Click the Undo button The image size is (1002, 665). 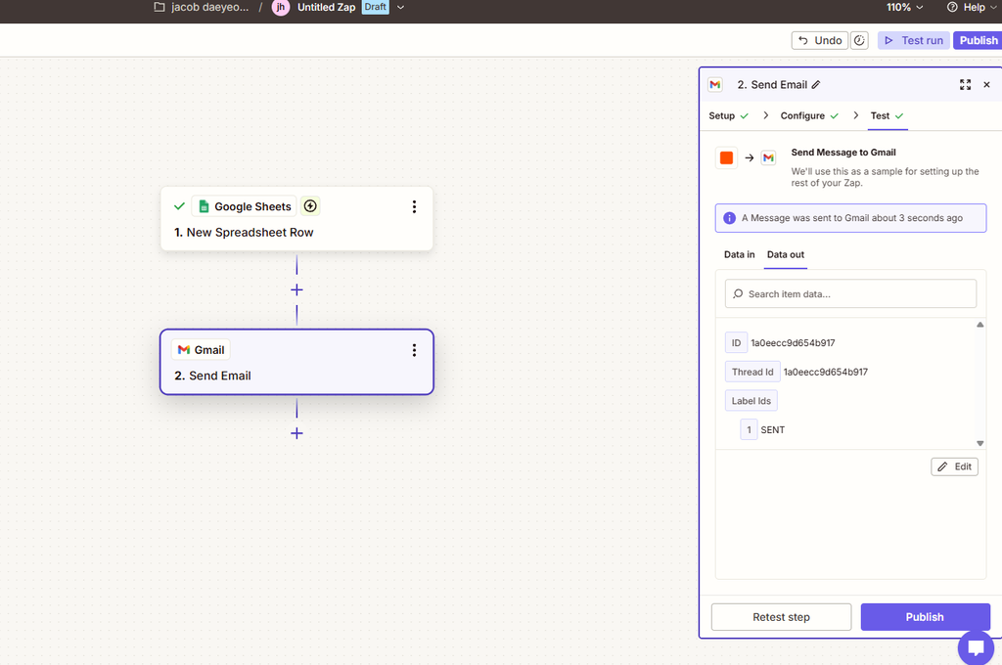pos(820,40)
